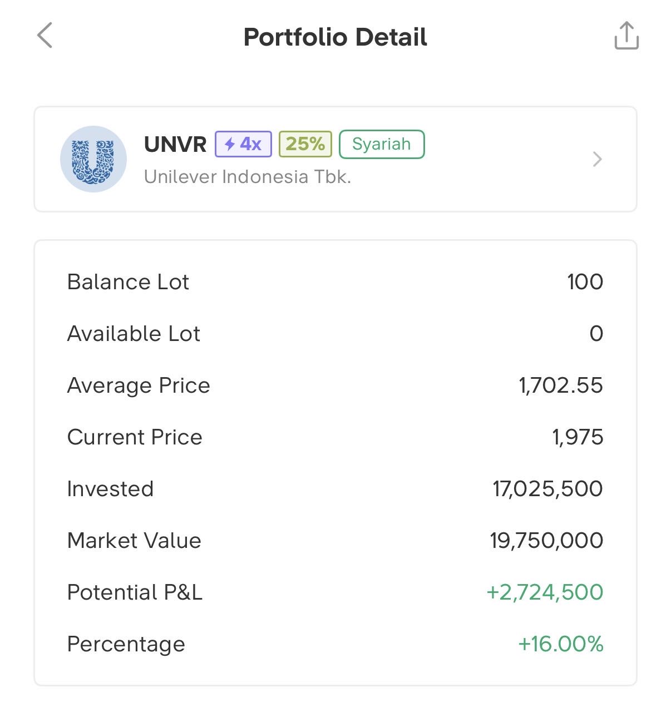
Task: Tap the Potential P&L label
Action: click(x=135, y=592)
